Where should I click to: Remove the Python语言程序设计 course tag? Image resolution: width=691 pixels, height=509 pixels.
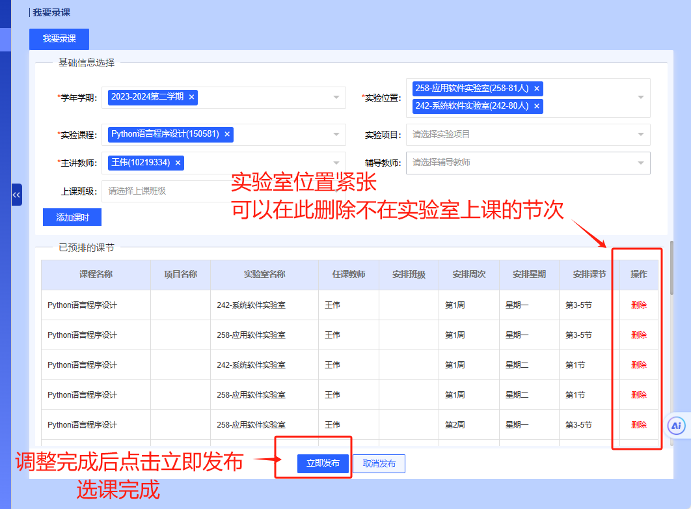click(227, 134)
